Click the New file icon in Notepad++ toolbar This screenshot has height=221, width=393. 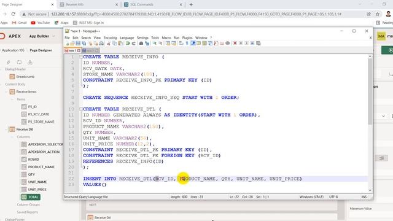tap(67, 44)
